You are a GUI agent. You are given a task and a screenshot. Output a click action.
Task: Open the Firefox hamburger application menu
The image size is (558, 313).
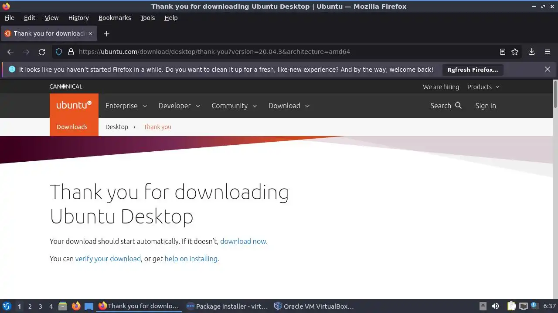[x=548, y=52]
